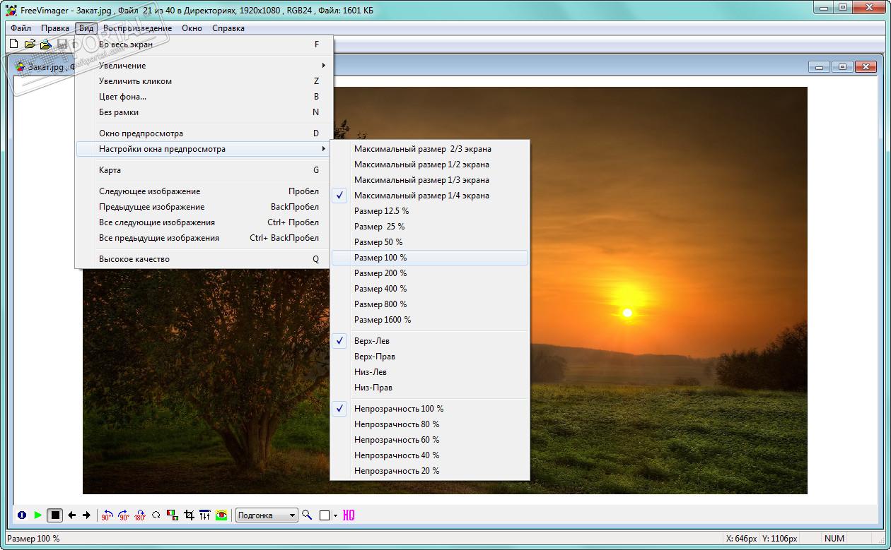The image size is (891, 550).
Task: Set preview size to Размер 1600 %
Action: point(430,320)
